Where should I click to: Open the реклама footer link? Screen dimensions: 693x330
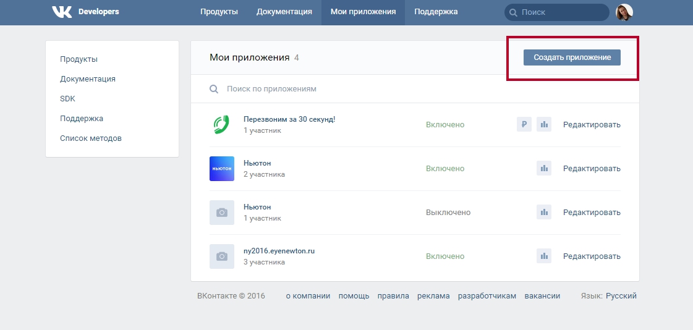(x=433, y=296)
